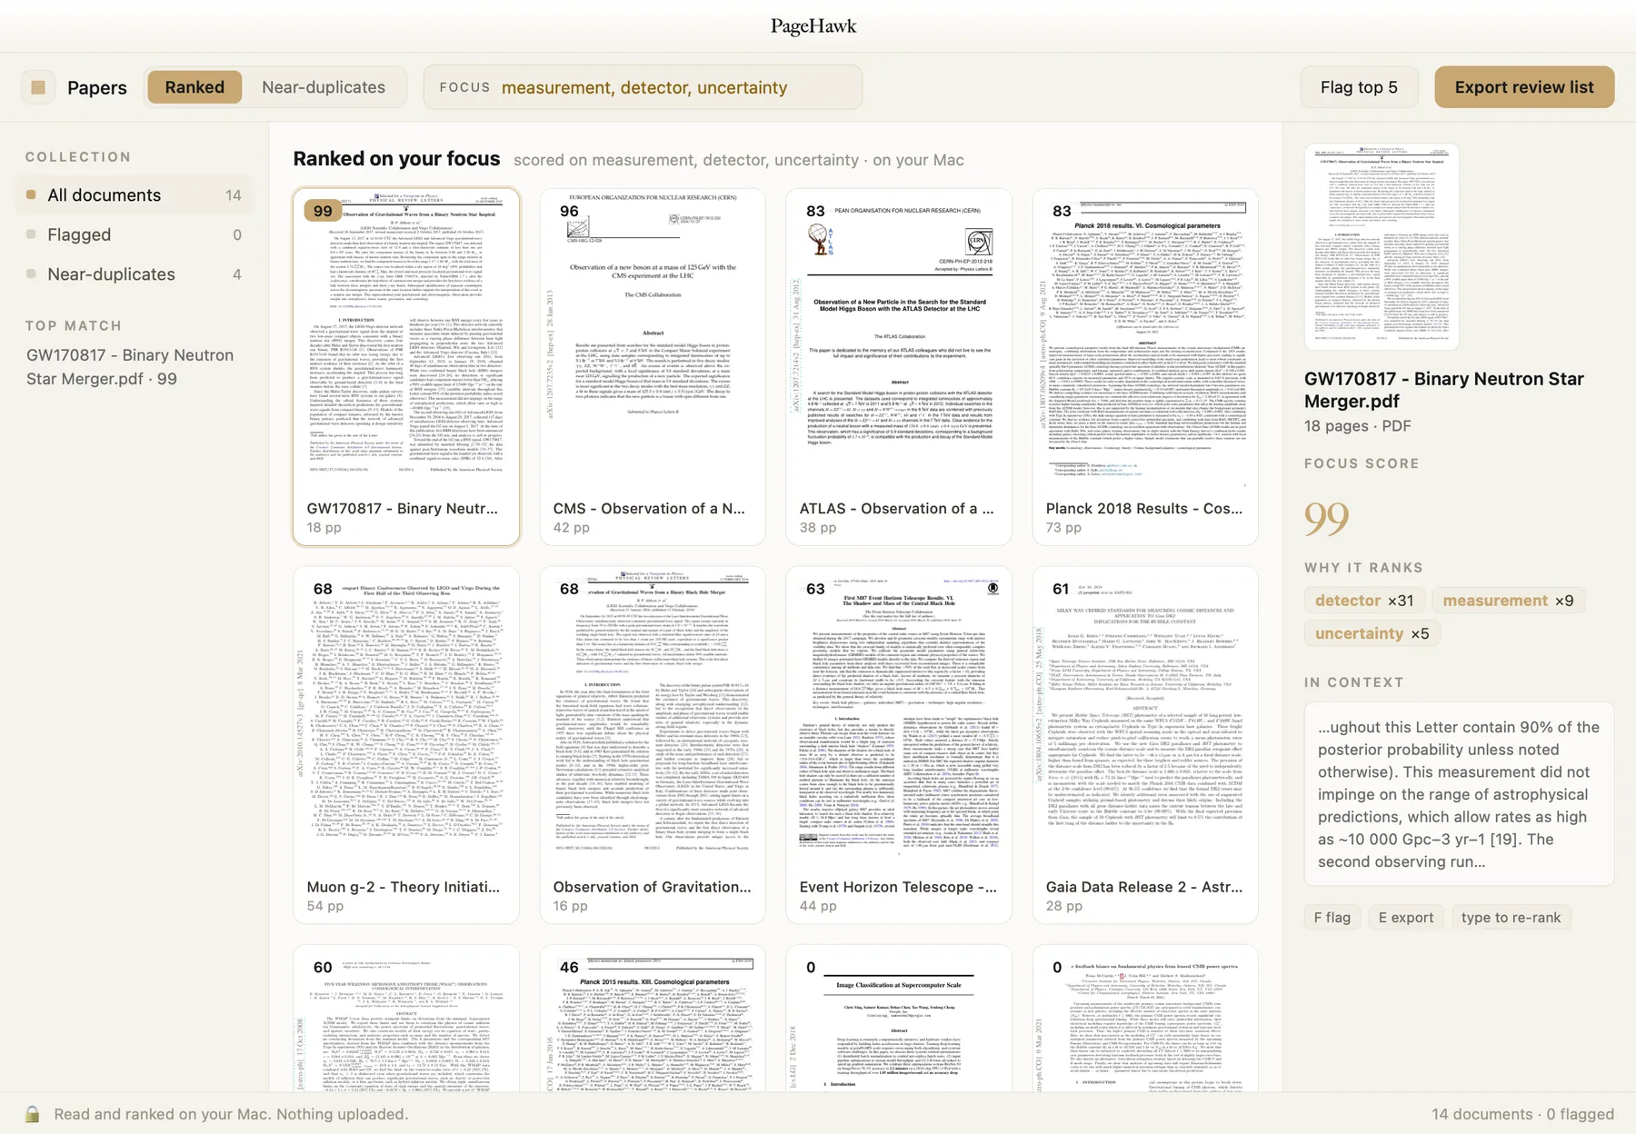Select the CMS Observation paper card
Viewport: 1636px width, 1134px height.
653,367
